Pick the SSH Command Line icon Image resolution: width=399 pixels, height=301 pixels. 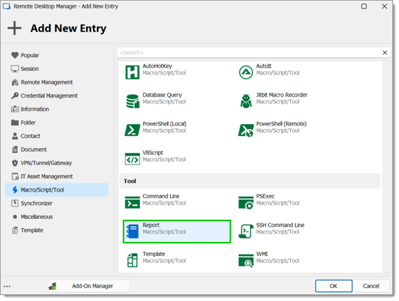(x=246, y=231)
